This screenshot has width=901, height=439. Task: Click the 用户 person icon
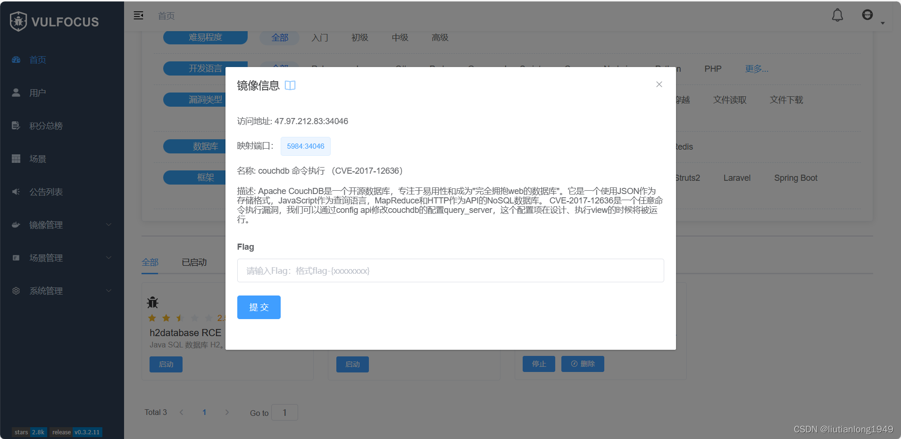point(16,93)
